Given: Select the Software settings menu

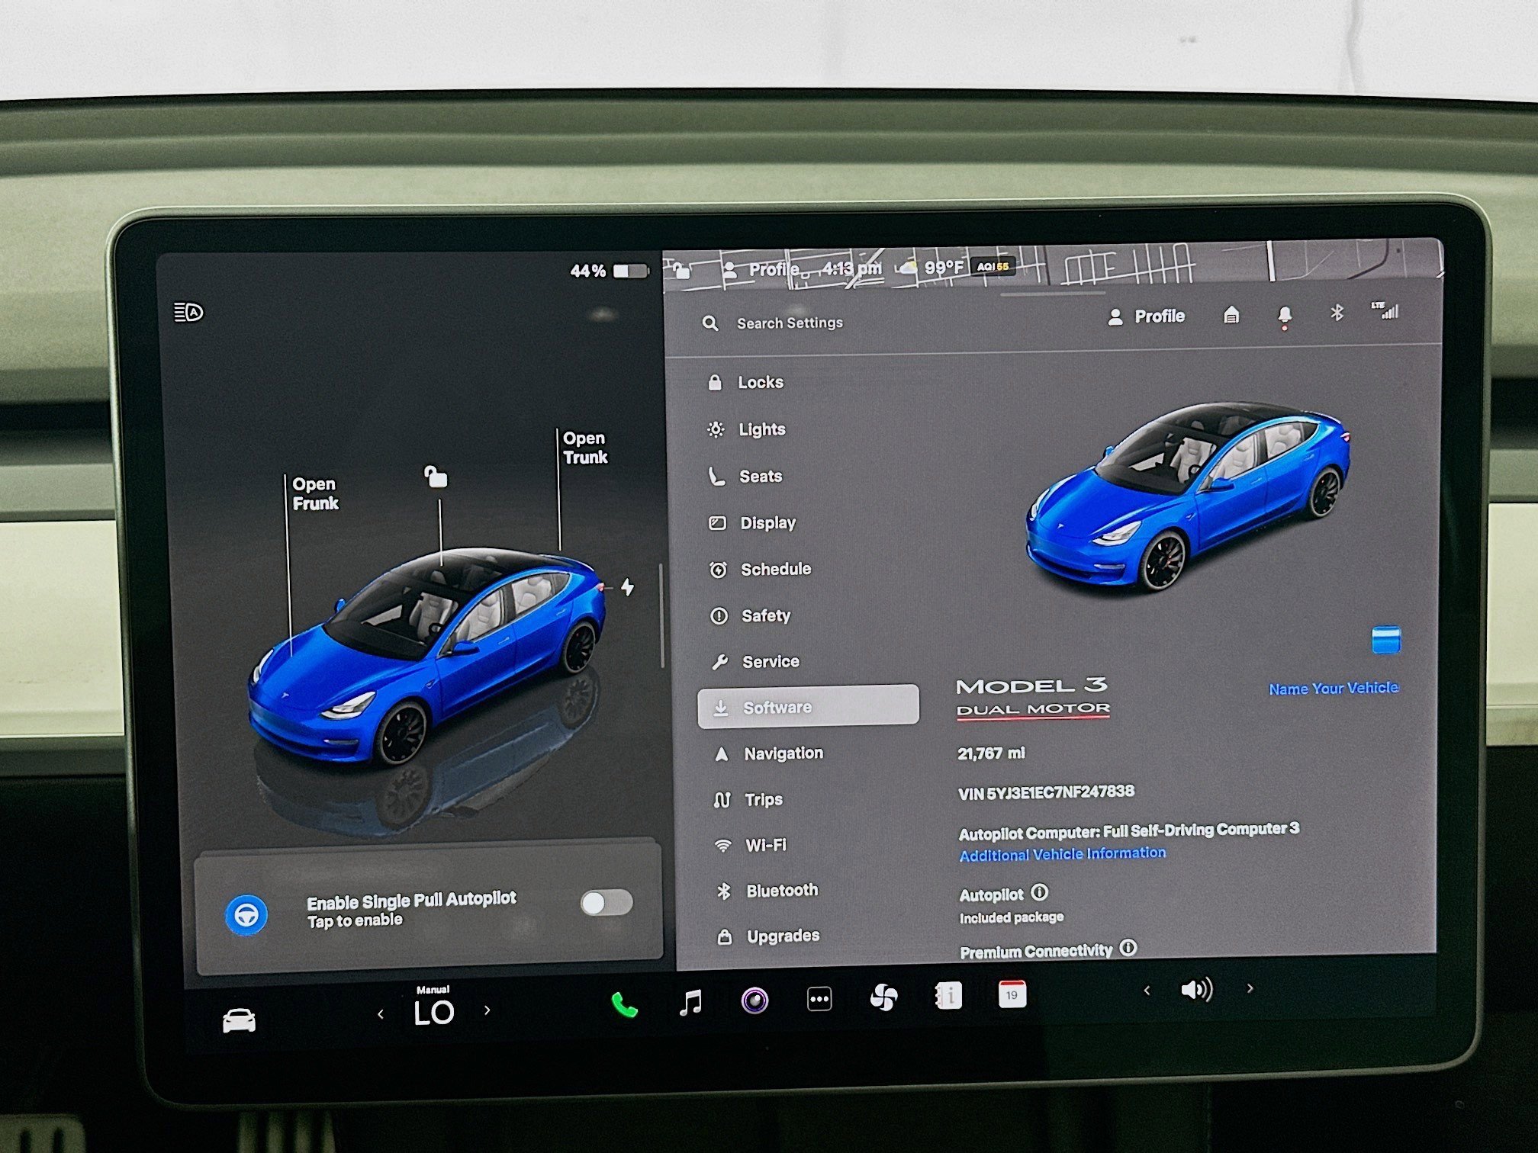Looking at the screenshot, I should point(809,705).
